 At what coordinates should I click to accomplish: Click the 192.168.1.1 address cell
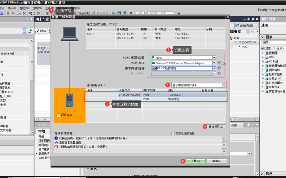click(x=190, y=38)
